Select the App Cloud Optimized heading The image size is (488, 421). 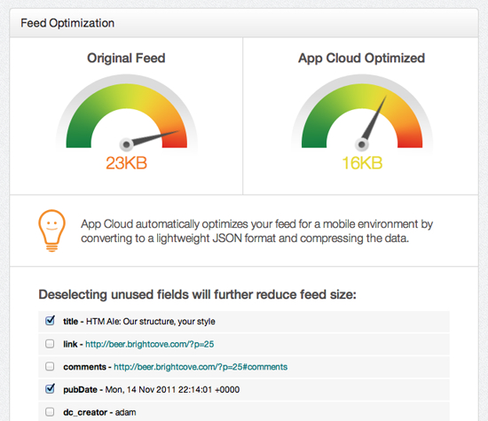click(x=362, y=58)
